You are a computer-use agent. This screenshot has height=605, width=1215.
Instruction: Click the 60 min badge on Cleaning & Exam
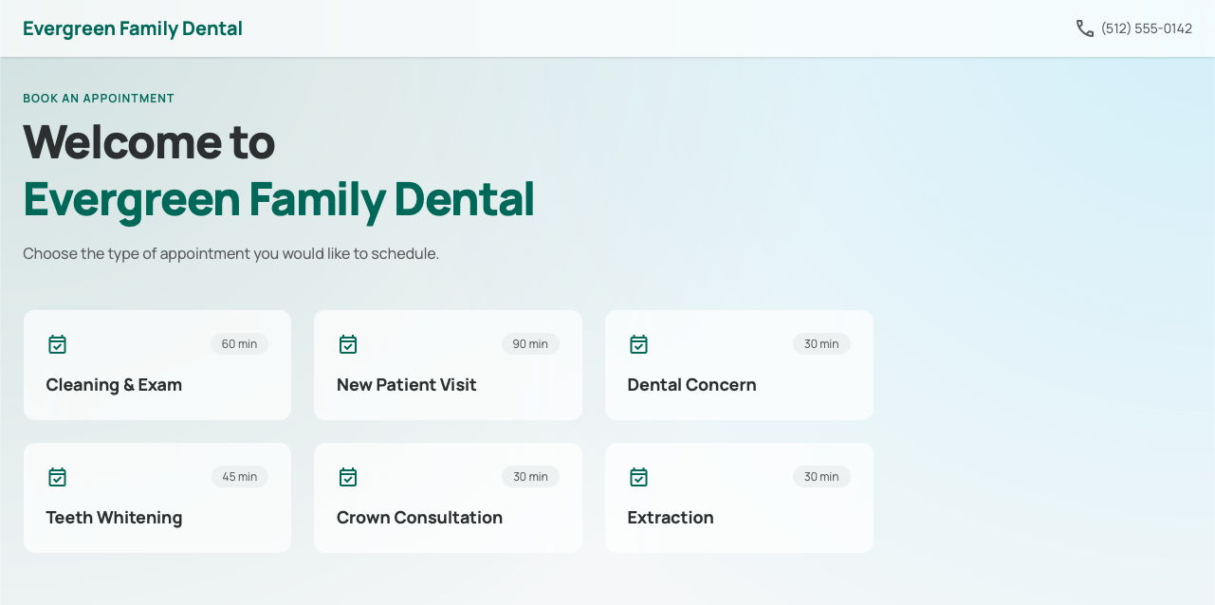pyautogui.click(x=239, y=344)
